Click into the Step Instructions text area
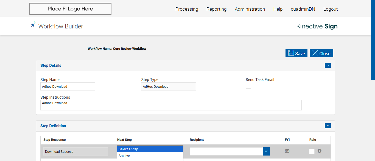Viewport: 375px width, 161px height. (171, 105)
